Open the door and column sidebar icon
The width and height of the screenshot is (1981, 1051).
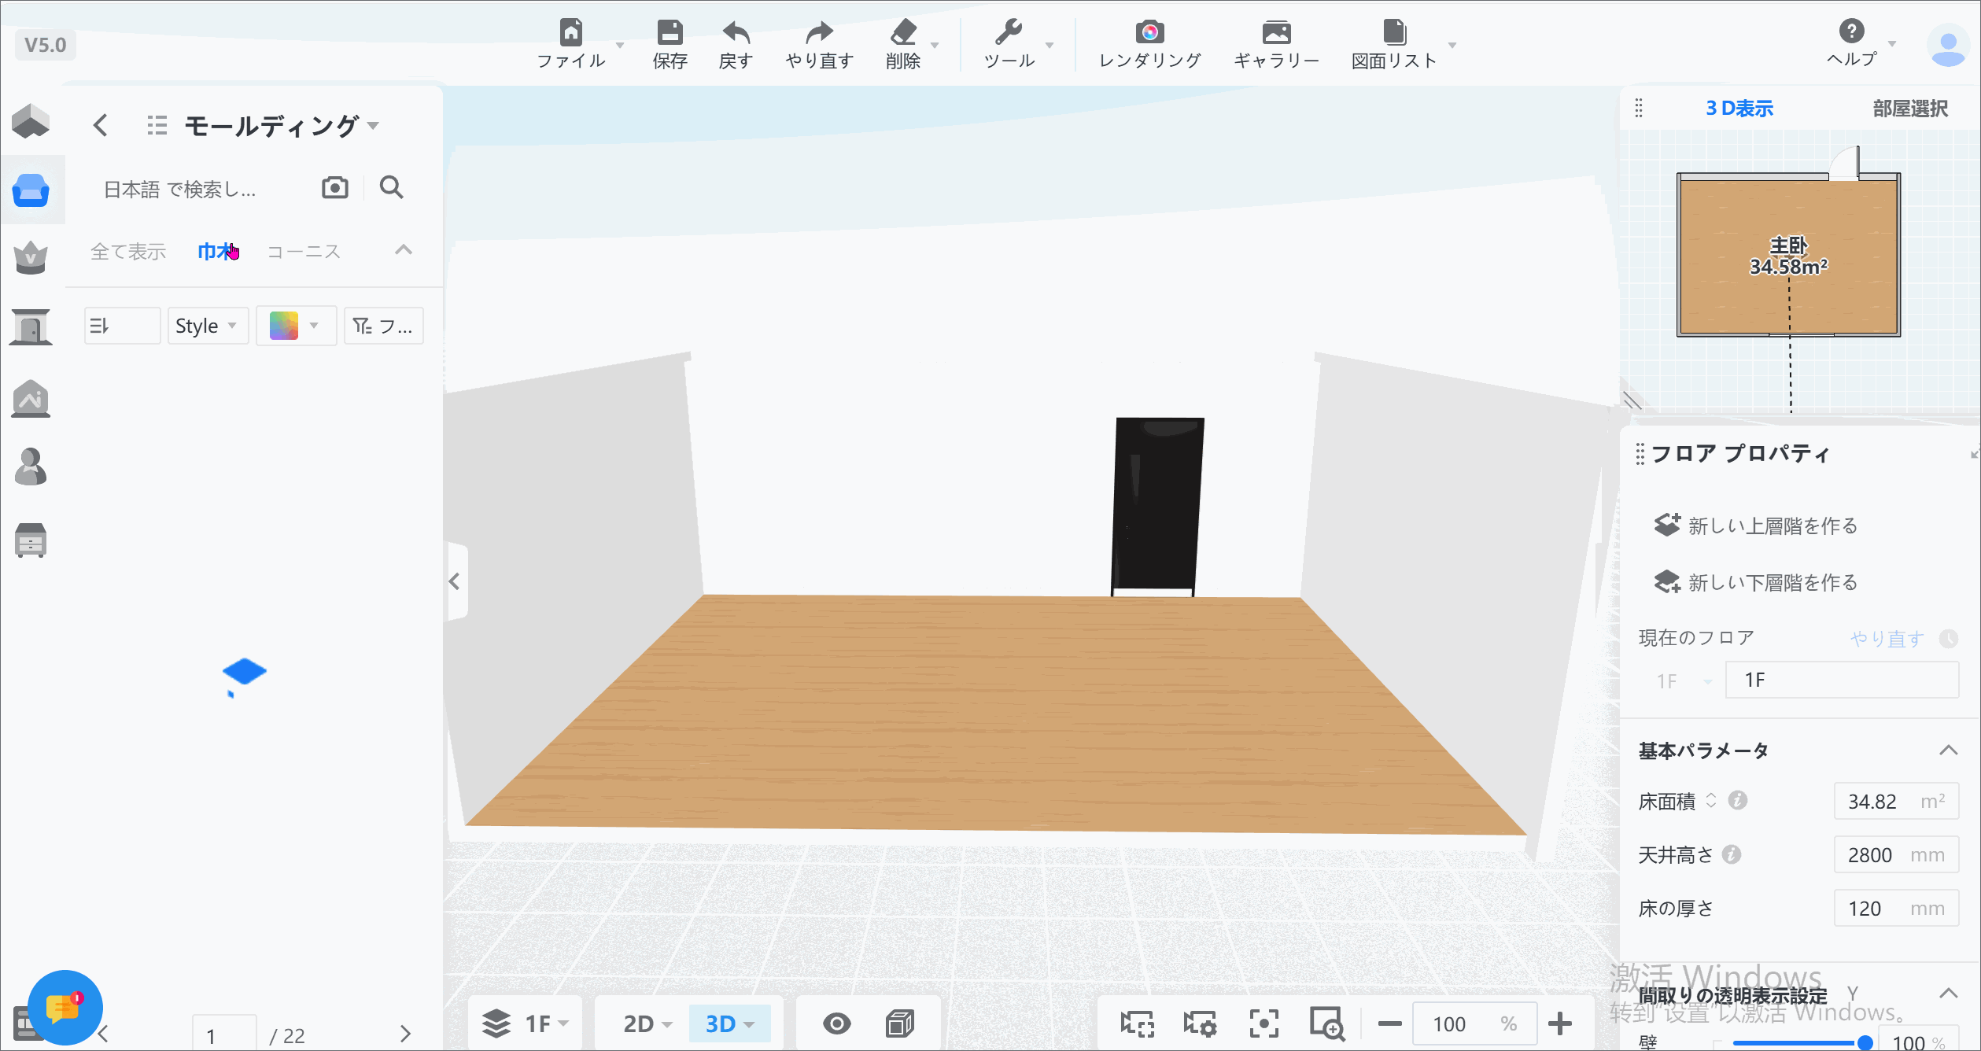point(31,326)
